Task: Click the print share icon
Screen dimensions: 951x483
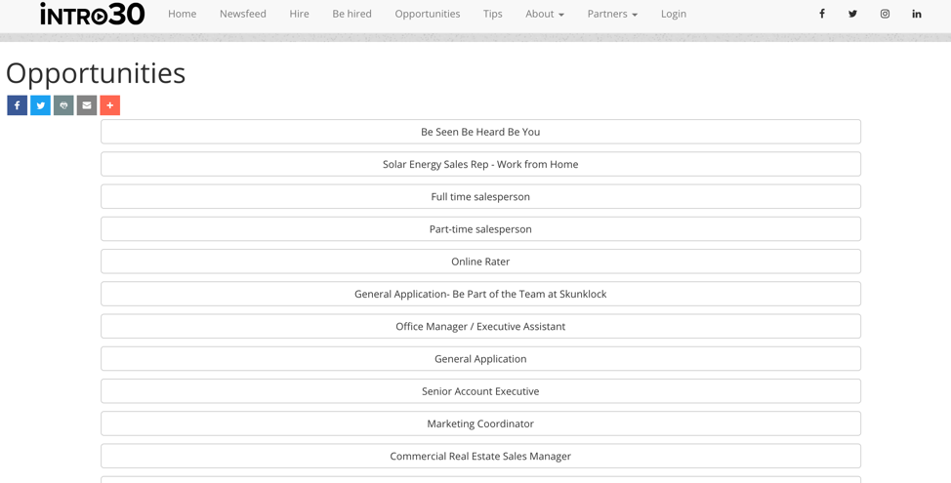Action: click(x=63, y=104)
